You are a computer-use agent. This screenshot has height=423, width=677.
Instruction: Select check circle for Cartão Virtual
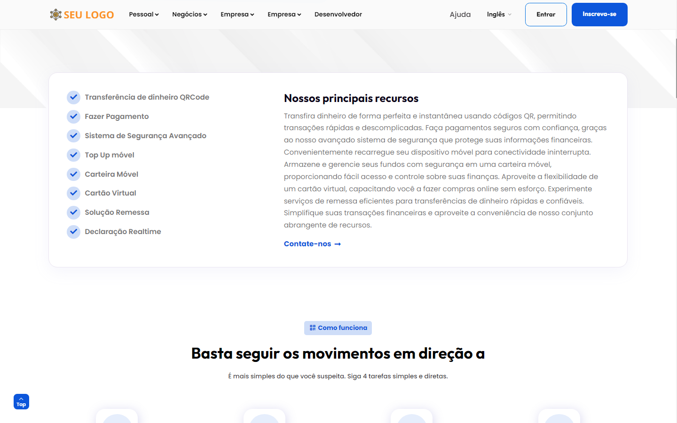[73, 193]
